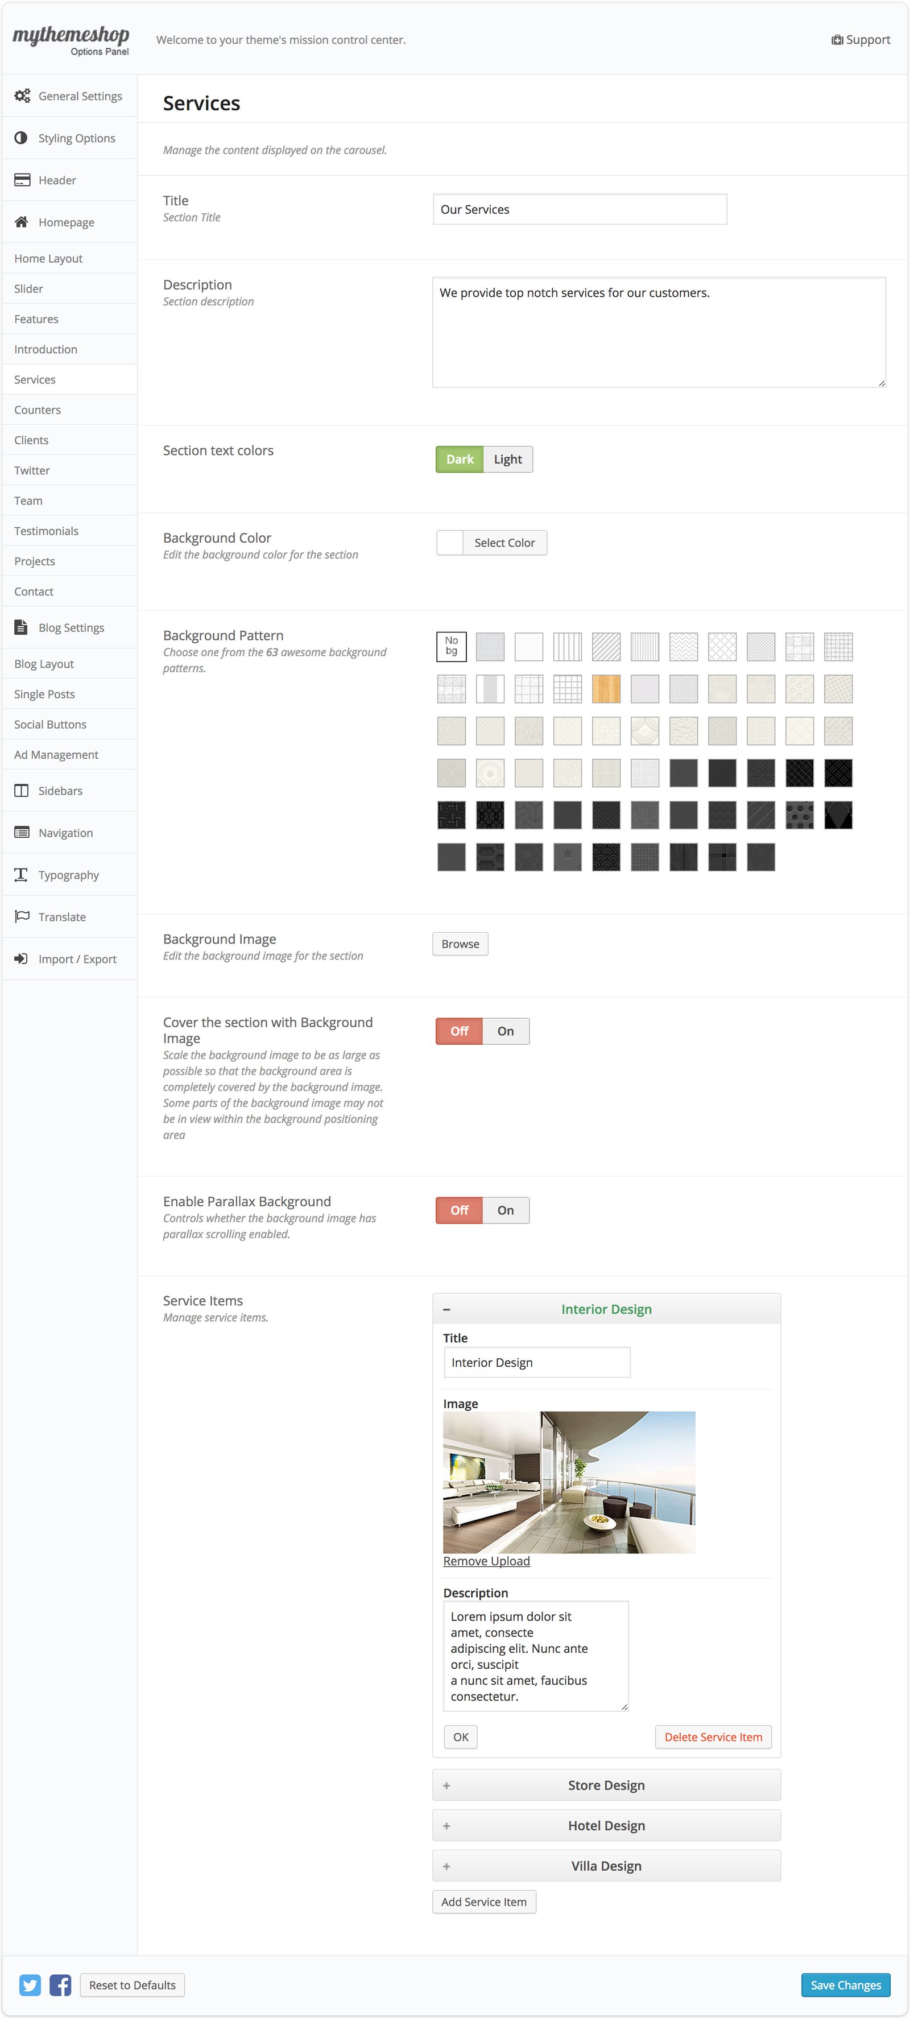
Task: Expand the Store Design service item
Action: click(x=605, y=1785)
